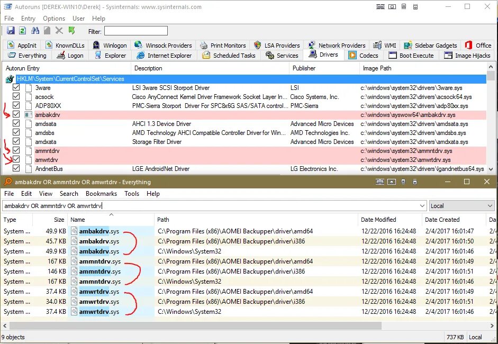
Task: Open the Entry menu in Autoruns
Action: click(28, 19)
